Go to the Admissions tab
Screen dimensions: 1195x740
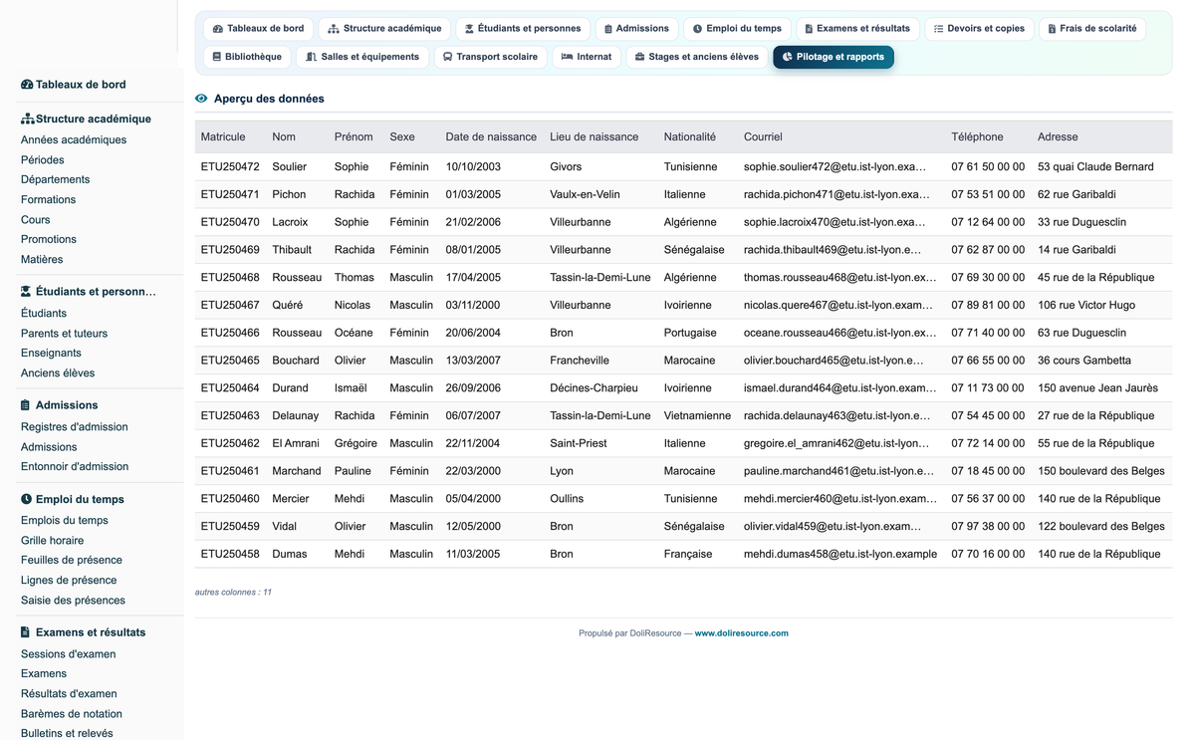pyautogui.click(x=637, y=29)
